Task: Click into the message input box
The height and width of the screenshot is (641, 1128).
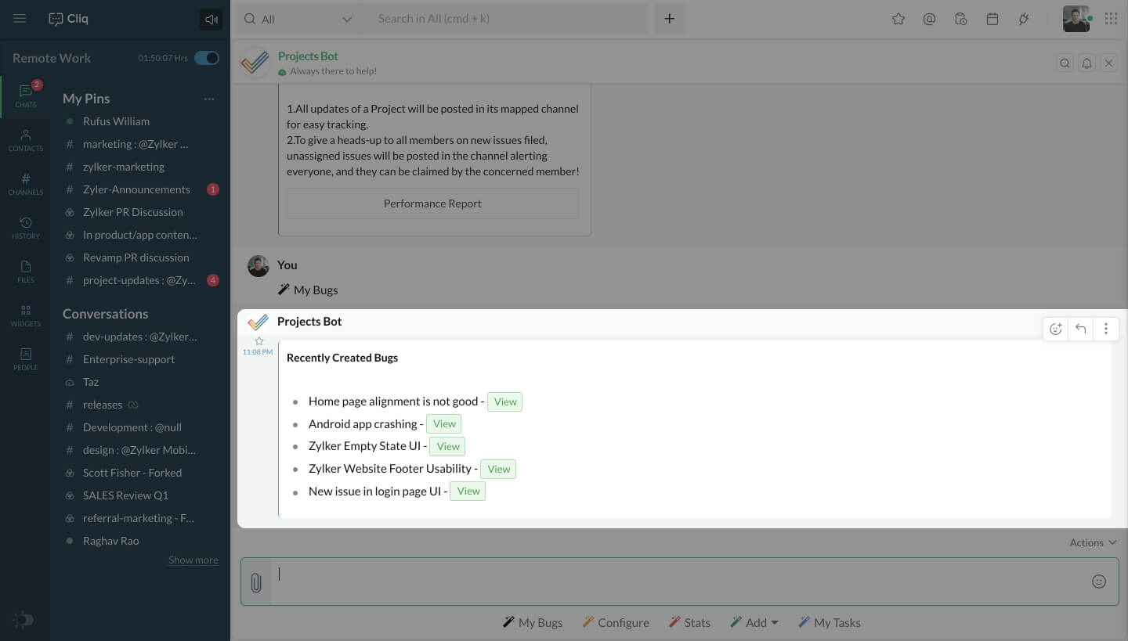Action: point(678,582)
